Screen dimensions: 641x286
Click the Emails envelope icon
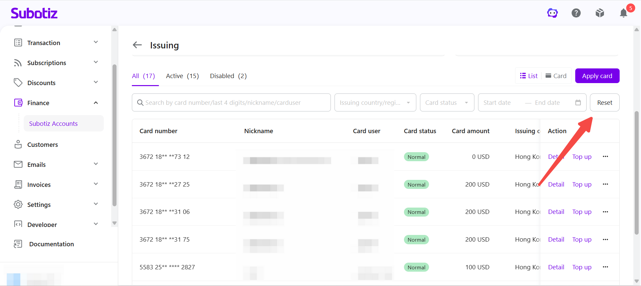tap(18, 165)
